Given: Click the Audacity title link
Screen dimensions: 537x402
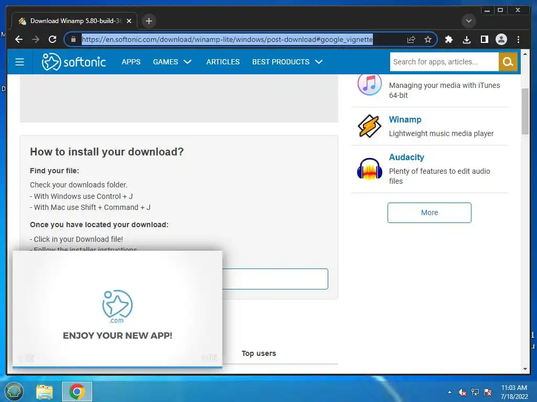Looking at the screenshot, I should [406, 157].
